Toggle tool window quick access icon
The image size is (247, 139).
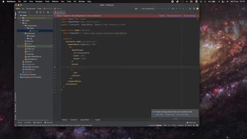pos(15,125)
